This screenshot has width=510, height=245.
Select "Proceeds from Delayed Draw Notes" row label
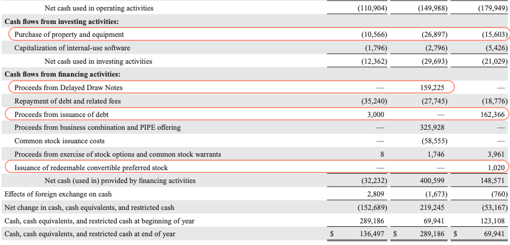(68, 88)
